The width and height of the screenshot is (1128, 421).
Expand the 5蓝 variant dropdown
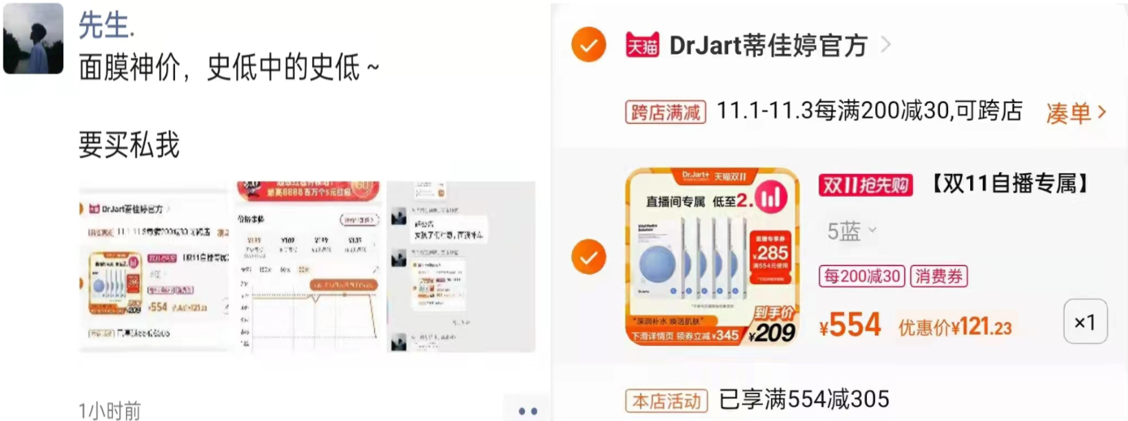click(852, 231)
